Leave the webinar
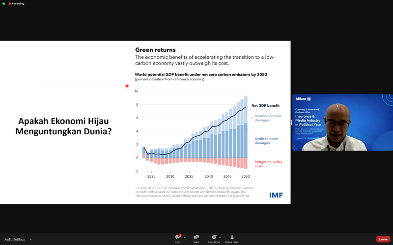Screen dimensions: 393x245 (x=383, y=239)
